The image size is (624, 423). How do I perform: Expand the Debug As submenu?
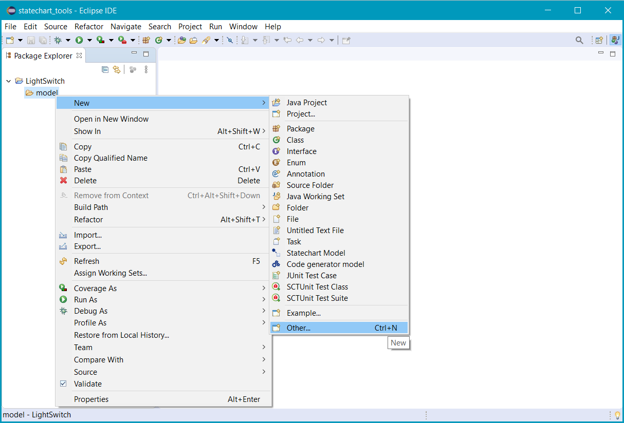point(163,311)
